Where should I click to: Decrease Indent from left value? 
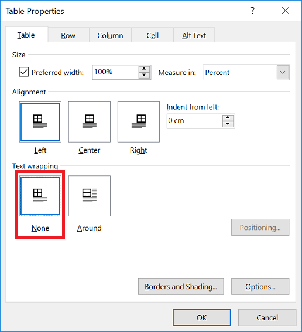click(228, 124)
